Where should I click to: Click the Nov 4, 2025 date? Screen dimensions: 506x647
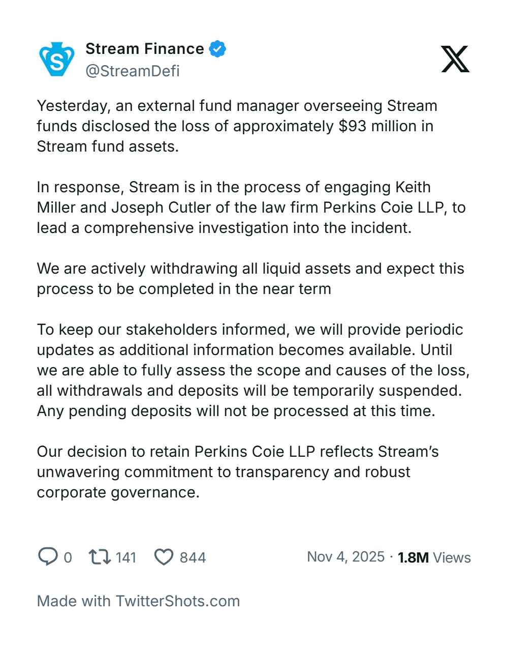point(345,556)
